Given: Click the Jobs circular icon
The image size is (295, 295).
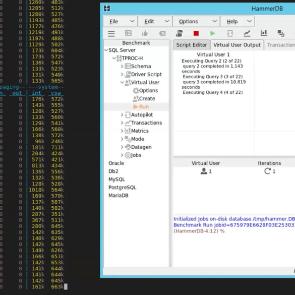Looking at the screenshot, I should click(x=128, y=155).
